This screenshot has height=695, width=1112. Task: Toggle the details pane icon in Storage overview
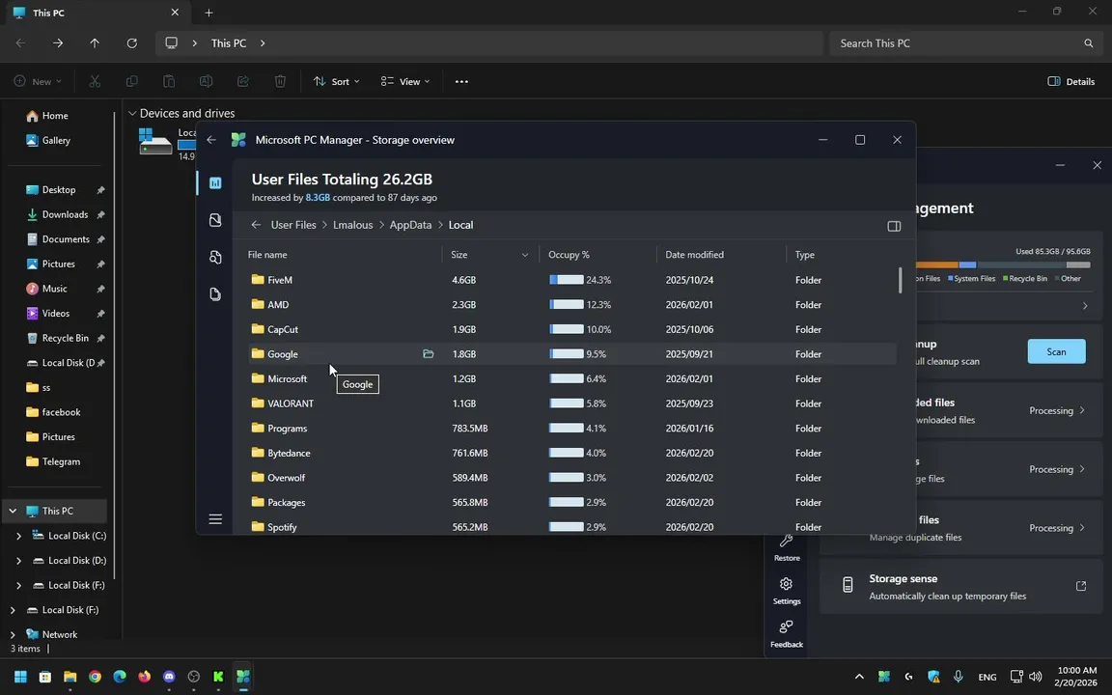(x=894, y=226)
